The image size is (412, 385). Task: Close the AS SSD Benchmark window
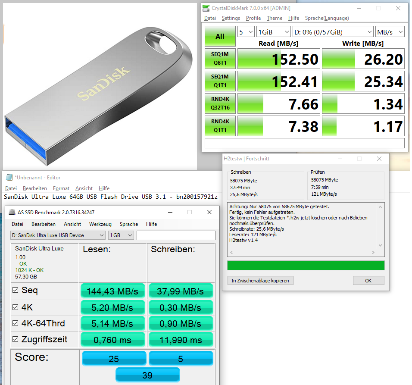point(209,212)
